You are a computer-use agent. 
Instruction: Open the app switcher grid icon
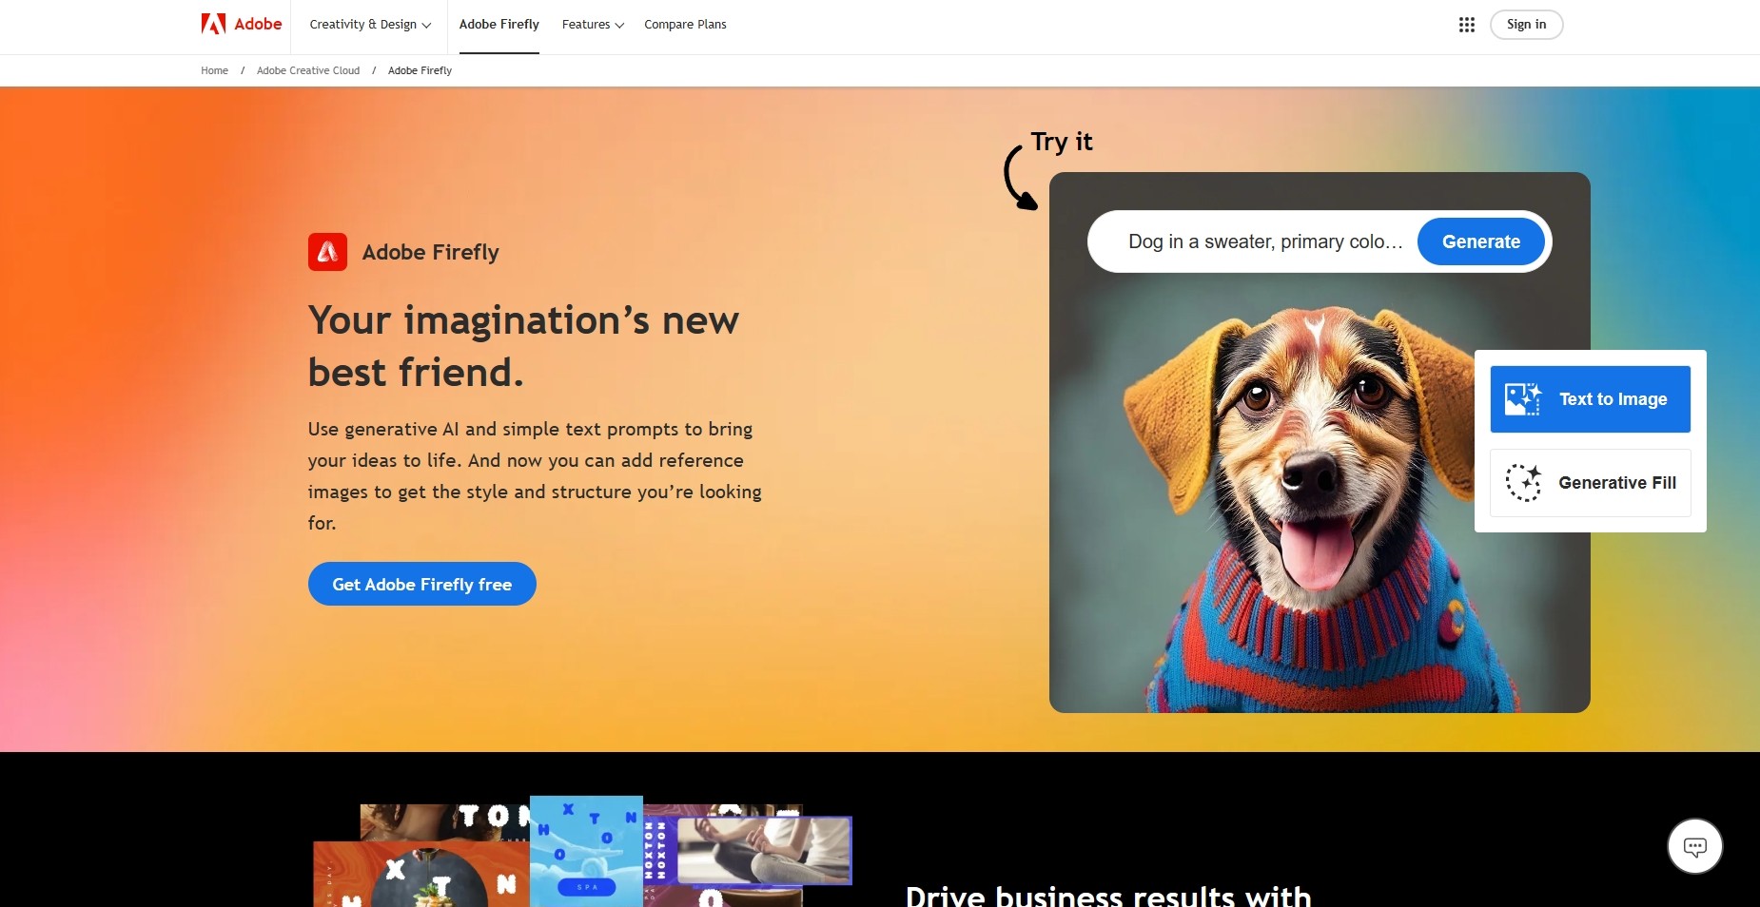pyautogui.click(x=1467, y=25)
